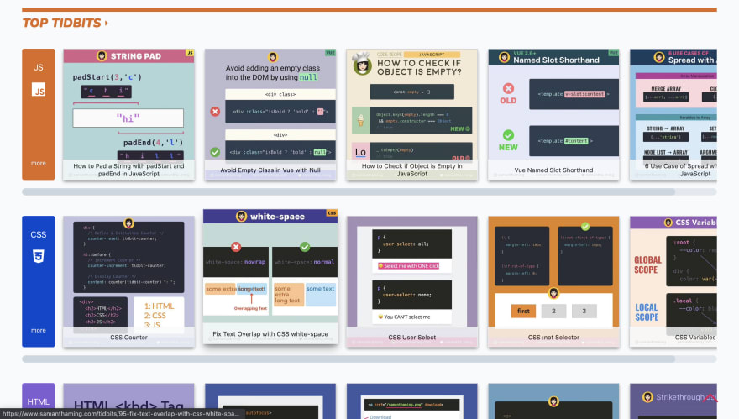739x419 pixels.
Task: Click green check icon on Avoid Empty Class card
Action: (215, 152)
